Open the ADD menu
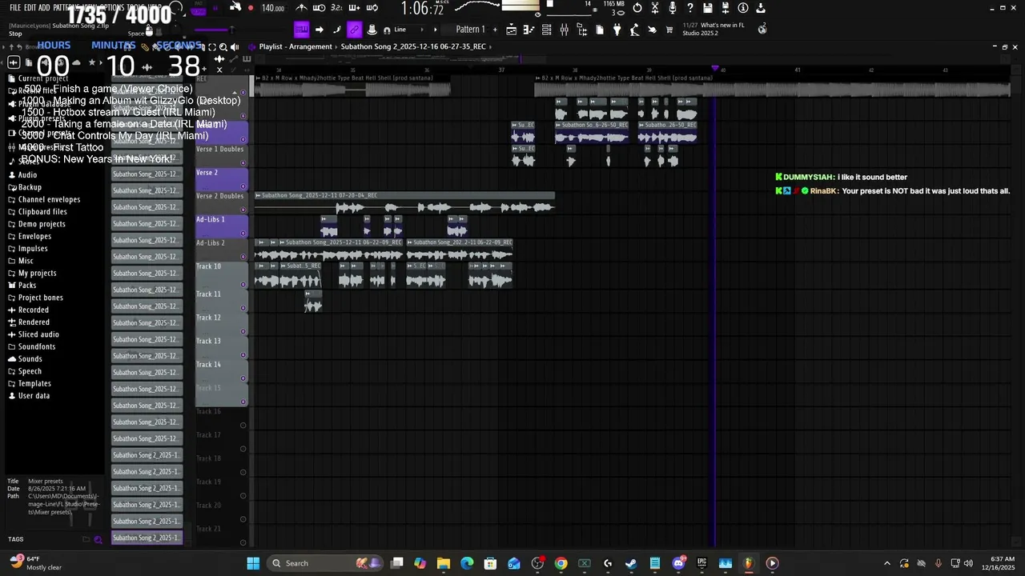 (x=46, y=8)
